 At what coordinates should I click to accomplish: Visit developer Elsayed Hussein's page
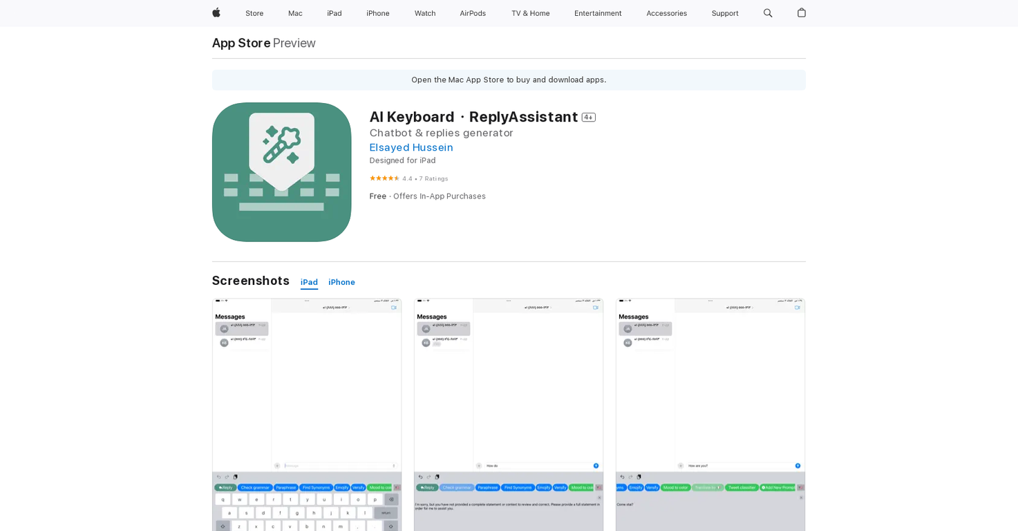pyautogui.click(x=411, y=147)
